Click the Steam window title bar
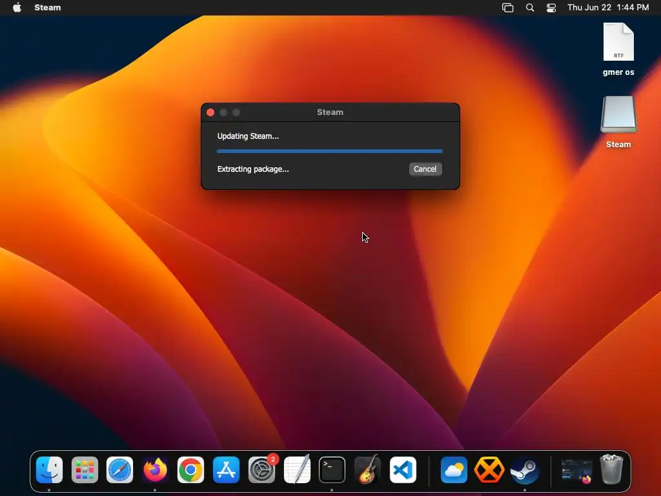Image resolution: width=661 pixels, height=496 pixels. tap(330, 112)
